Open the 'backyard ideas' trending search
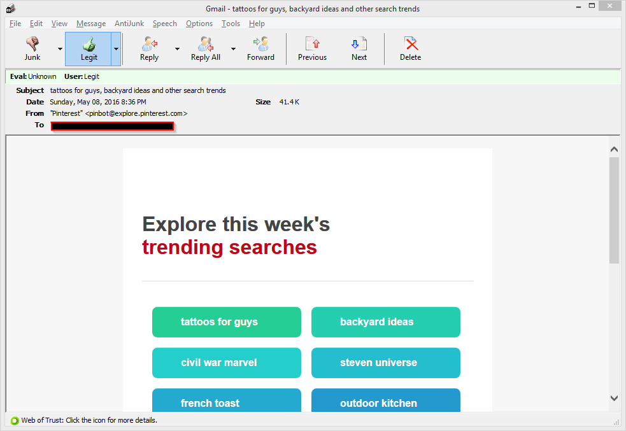The image size is (626, 431). 386,322
